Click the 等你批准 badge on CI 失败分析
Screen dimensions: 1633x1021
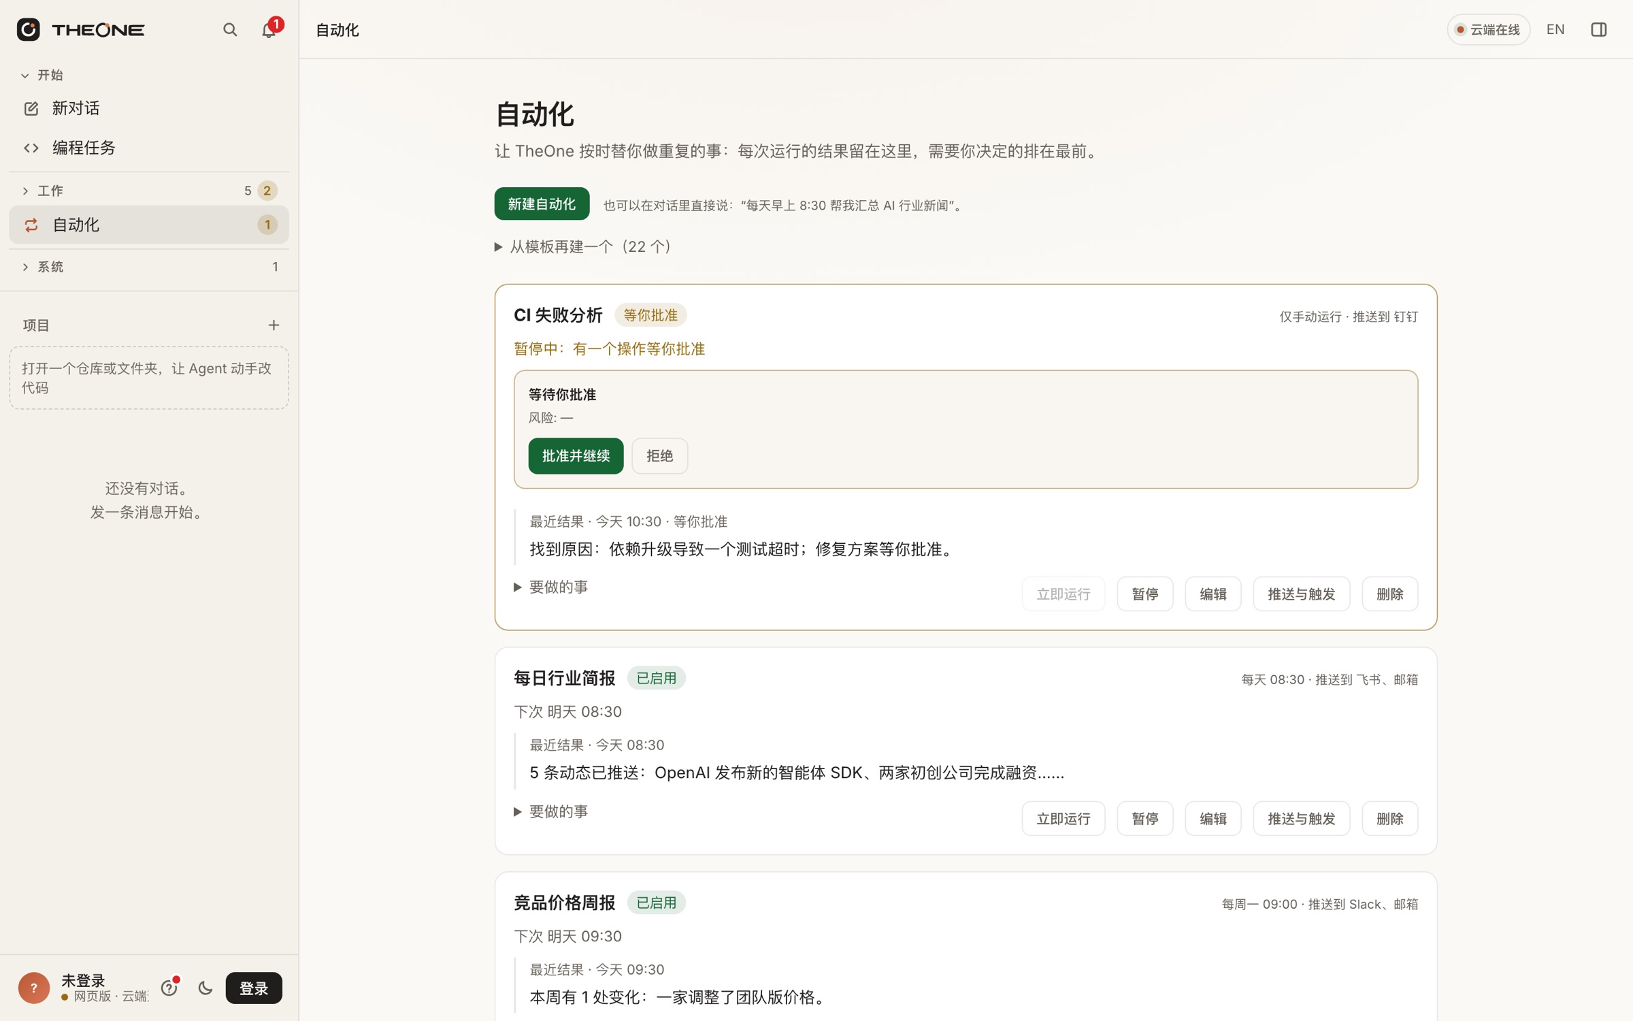[650, 315]
